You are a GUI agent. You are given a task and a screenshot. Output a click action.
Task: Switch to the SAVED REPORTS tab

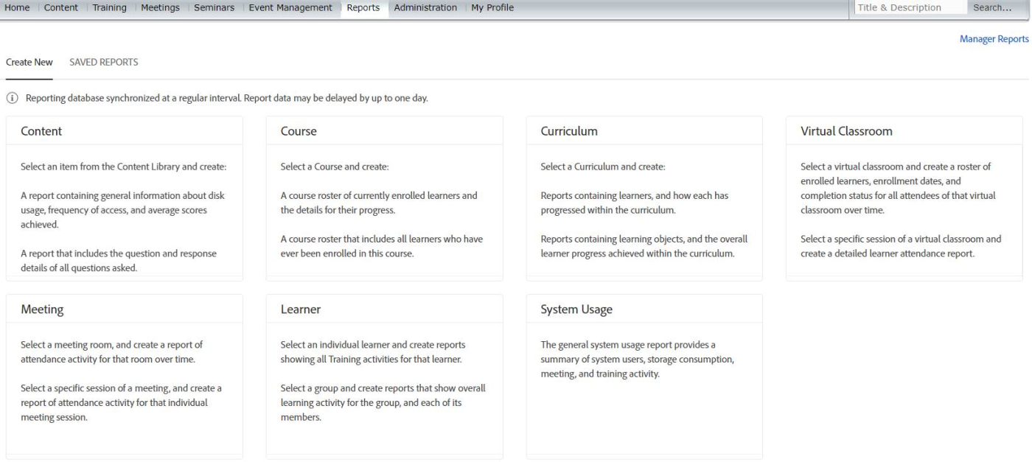(103, 63)
